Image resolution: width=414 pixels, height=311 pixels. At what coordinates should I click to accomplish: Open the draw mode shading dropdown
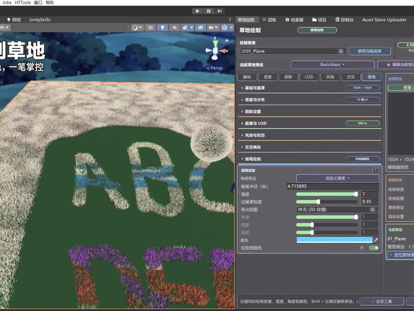click(x=137, y=27)
